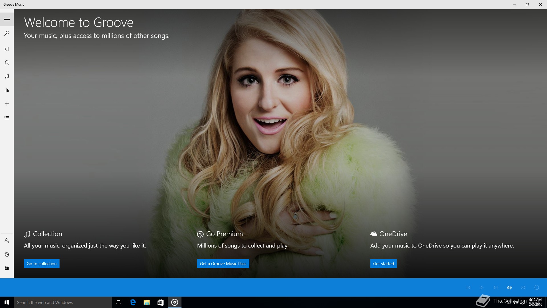Click the sign-in account icon

pos(7,241)
